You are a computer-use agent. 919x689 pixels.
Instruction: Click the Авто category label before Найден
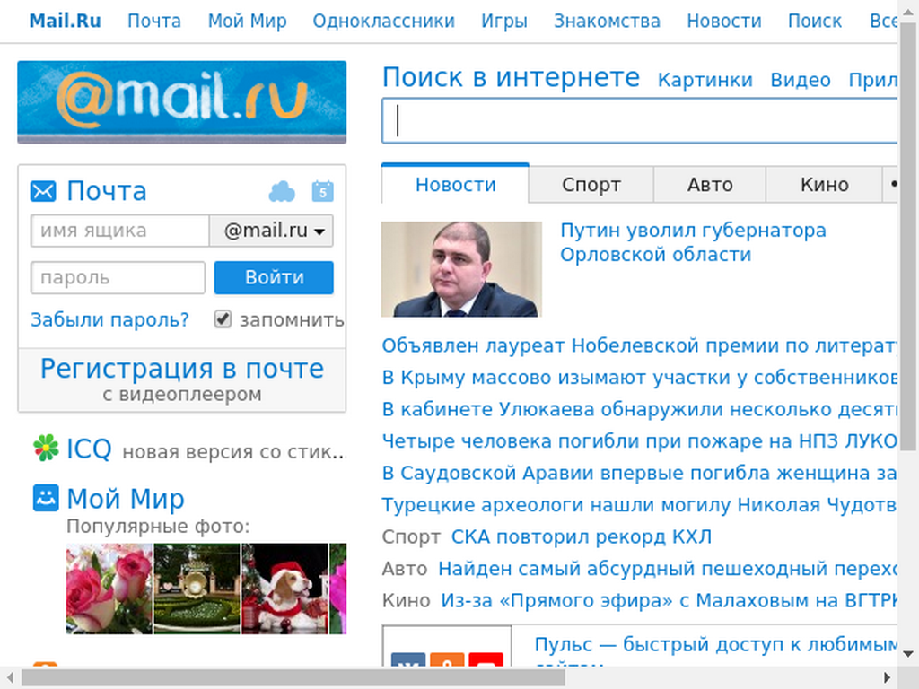(x=405, y=568)
